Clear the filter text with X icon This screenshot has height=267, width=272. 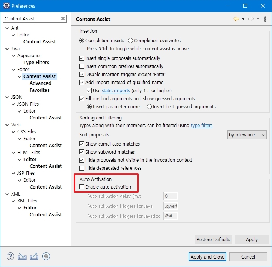point(63,18)
